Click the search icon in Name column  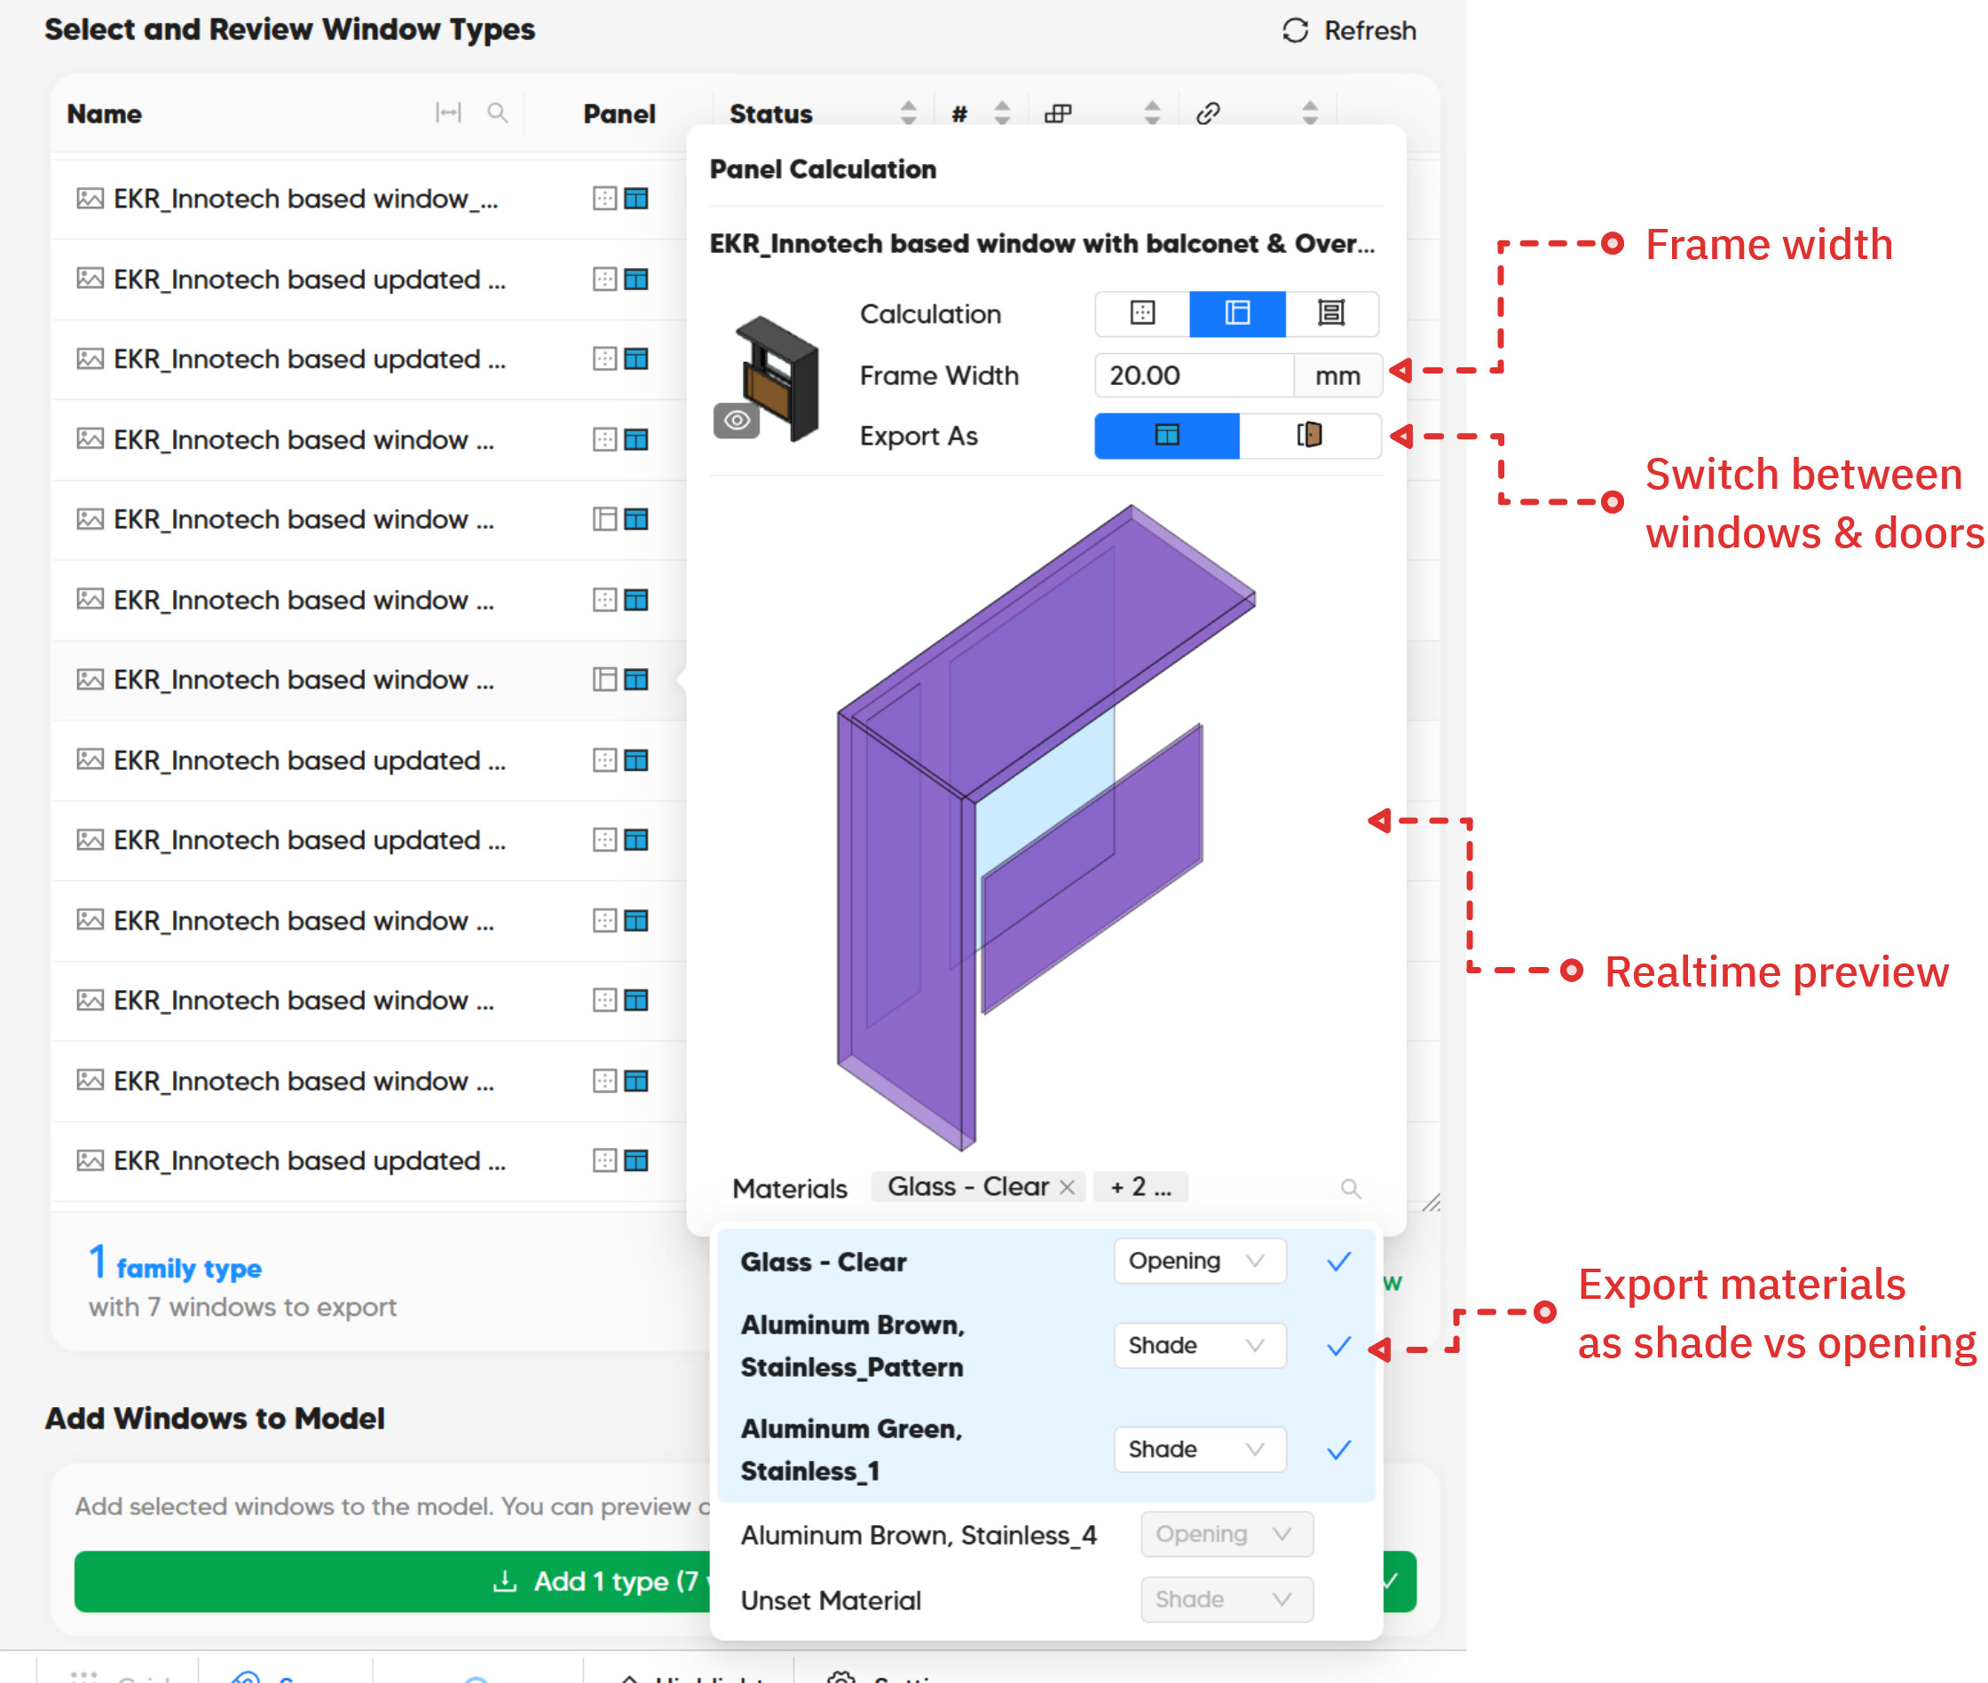(x=497, y=113)
